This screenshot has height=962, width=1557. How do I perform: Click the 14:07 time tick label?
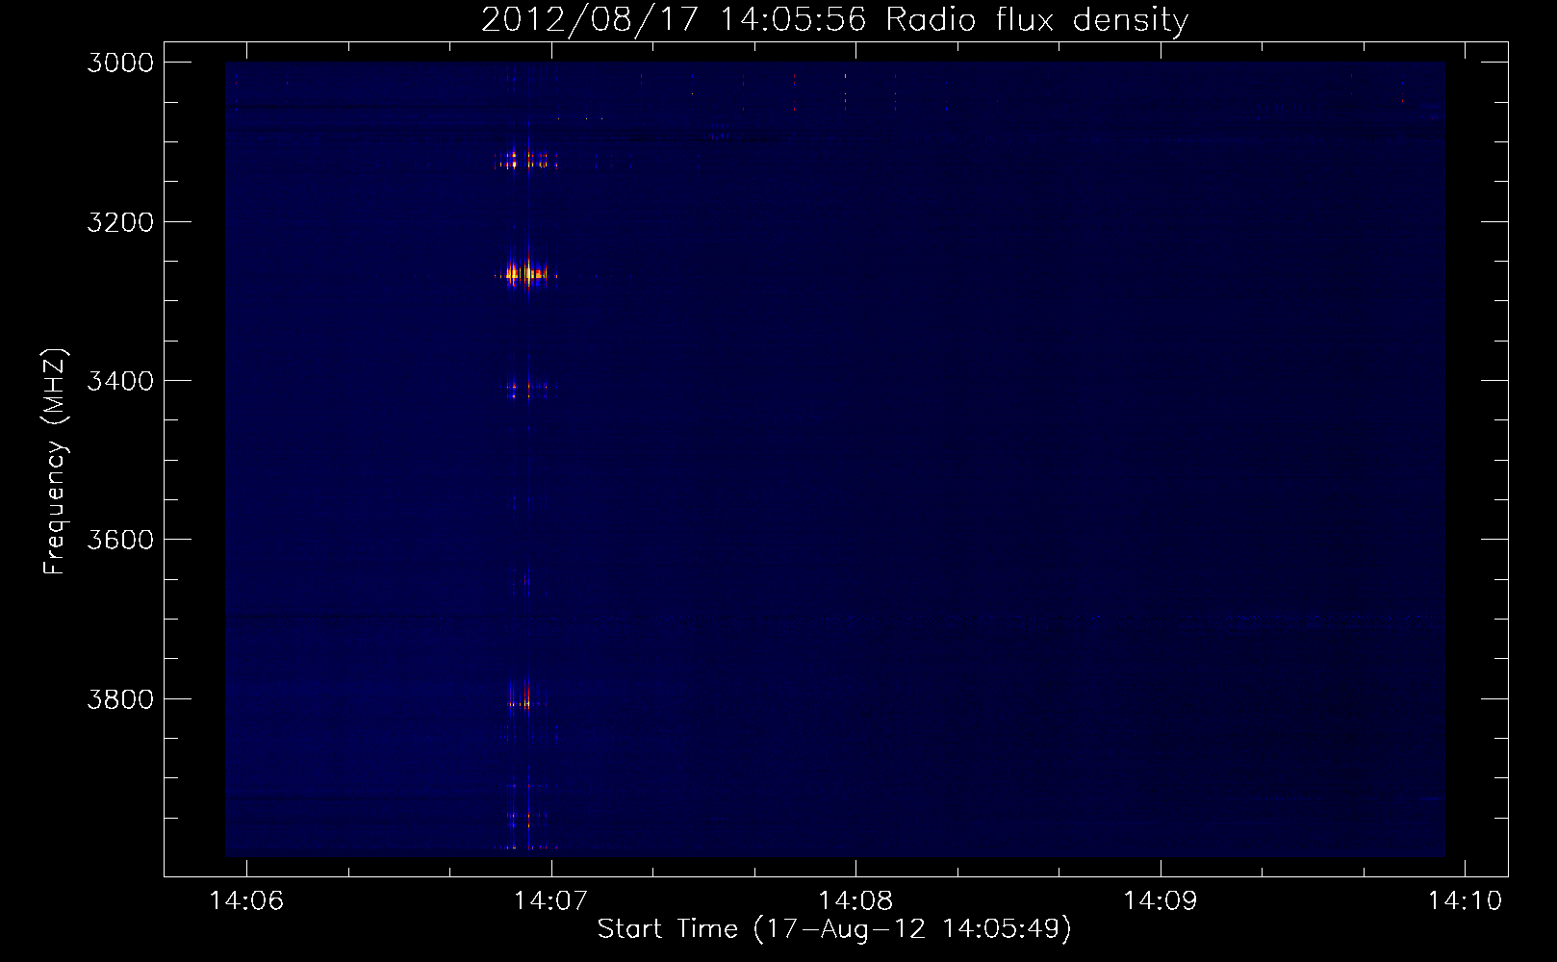550,900
